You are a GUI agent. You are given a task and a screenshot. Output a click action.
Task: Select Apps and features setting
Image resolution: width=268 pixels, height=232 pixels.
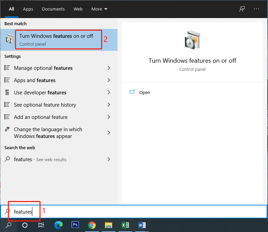pos(59,80)
